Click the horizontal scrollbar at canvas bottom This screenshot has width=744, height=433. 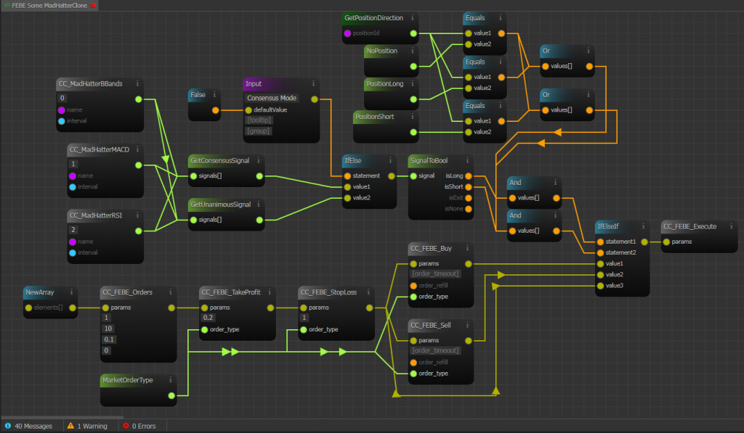pyautogui.click(x=62, y=417)
